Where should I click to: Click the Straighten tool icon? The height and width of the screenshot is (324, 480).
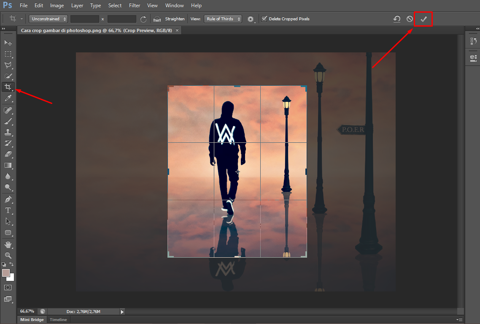coord(157,19)
